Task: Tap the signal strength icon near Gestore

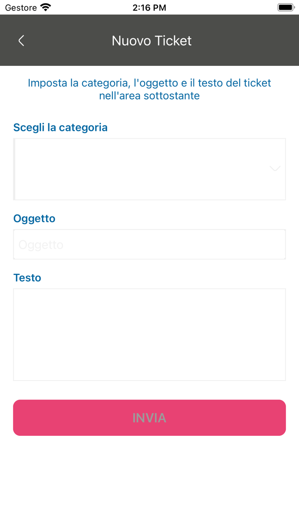Action: (x=44, y=7)
